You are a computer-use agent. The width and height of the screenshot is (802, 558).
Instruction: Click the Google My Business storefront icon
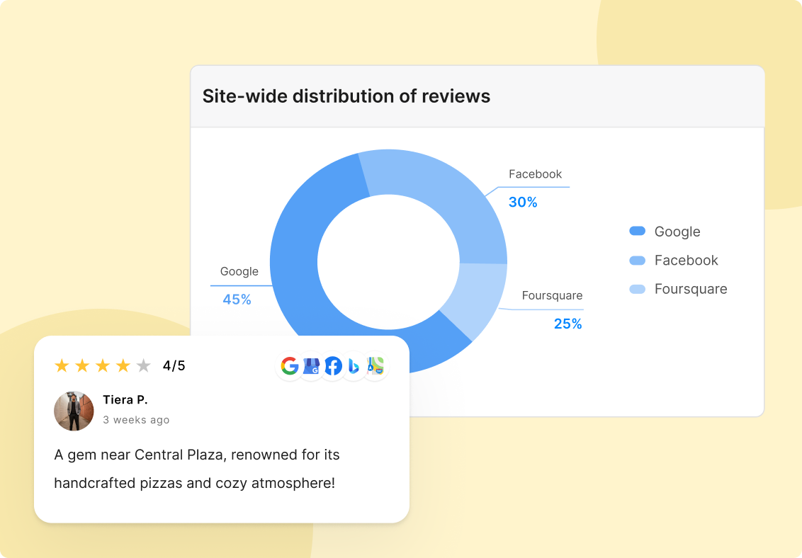311,366
